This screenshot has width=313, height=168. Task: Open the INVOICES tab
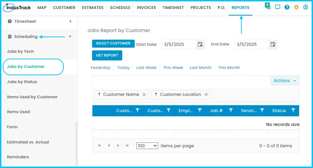[x=146, y=8]
